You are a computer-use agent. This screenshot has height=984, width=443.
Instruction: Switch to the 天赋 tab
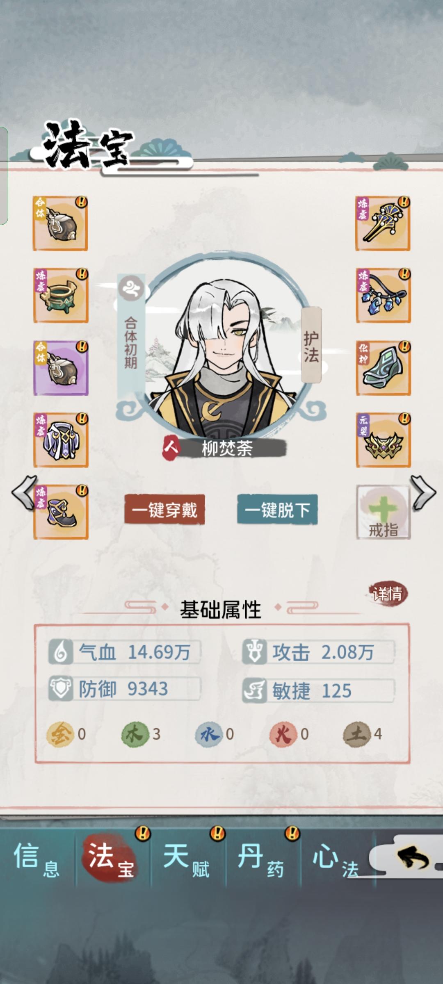(x=187, y=859)
